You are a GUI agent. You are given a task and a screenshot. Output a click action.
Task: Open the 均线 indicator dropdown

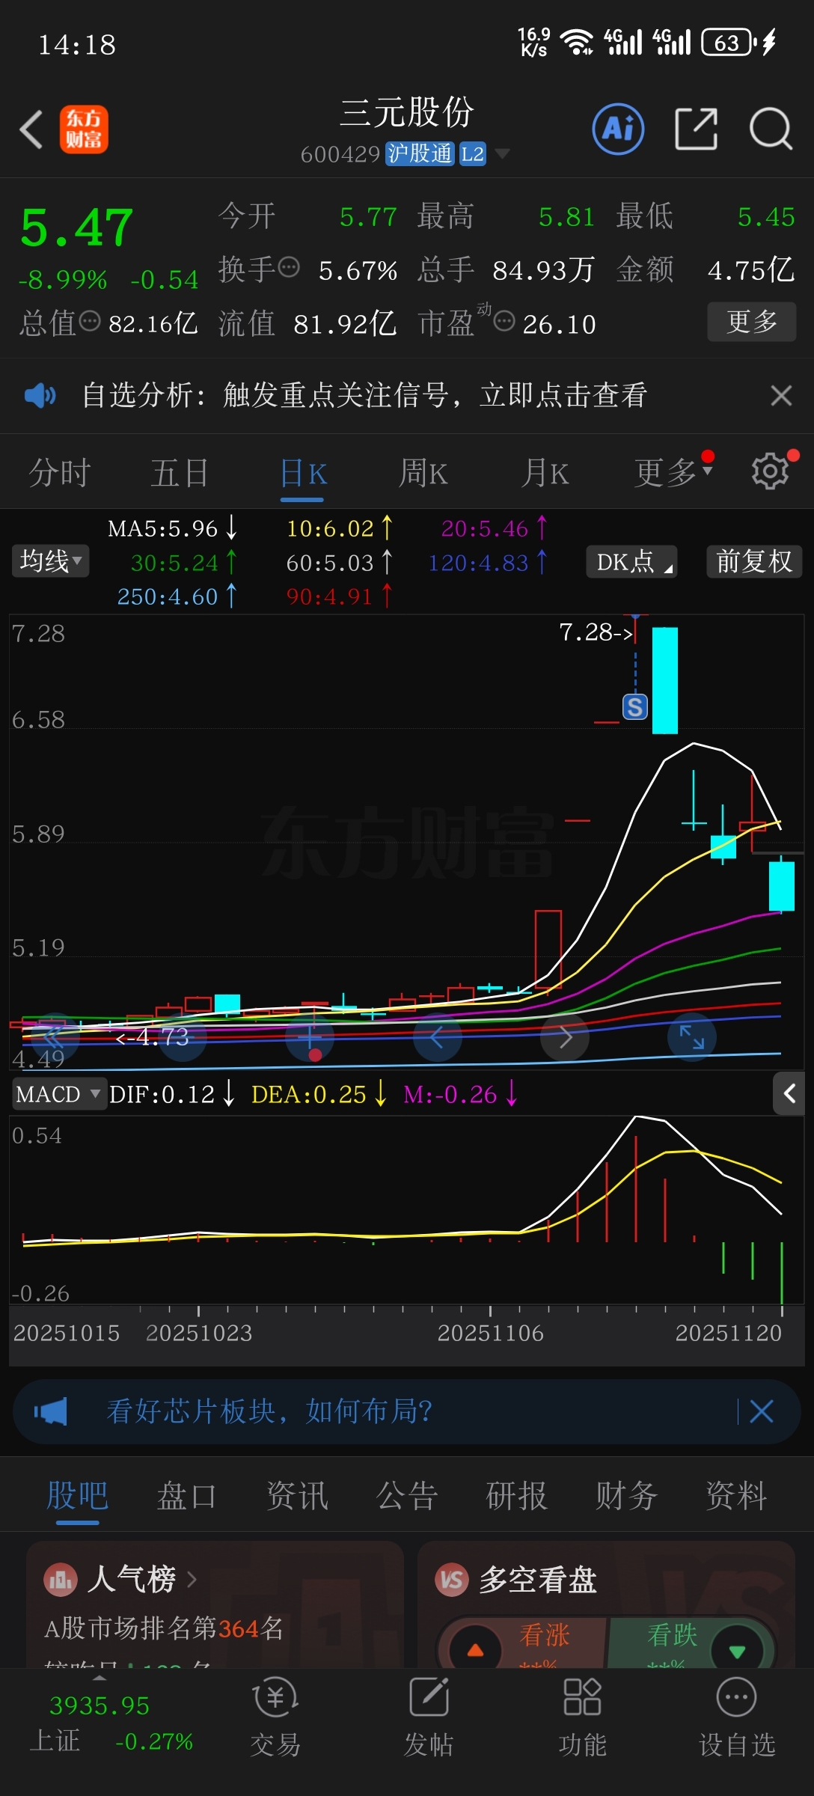[50, 561]
